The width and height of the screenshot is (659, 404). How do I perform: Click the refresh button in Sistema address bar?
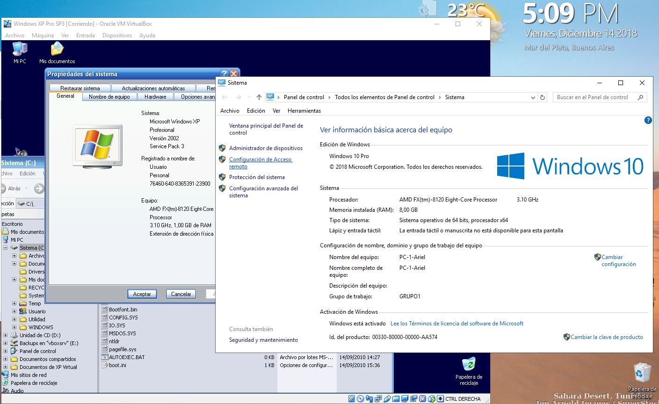point(543,97)
